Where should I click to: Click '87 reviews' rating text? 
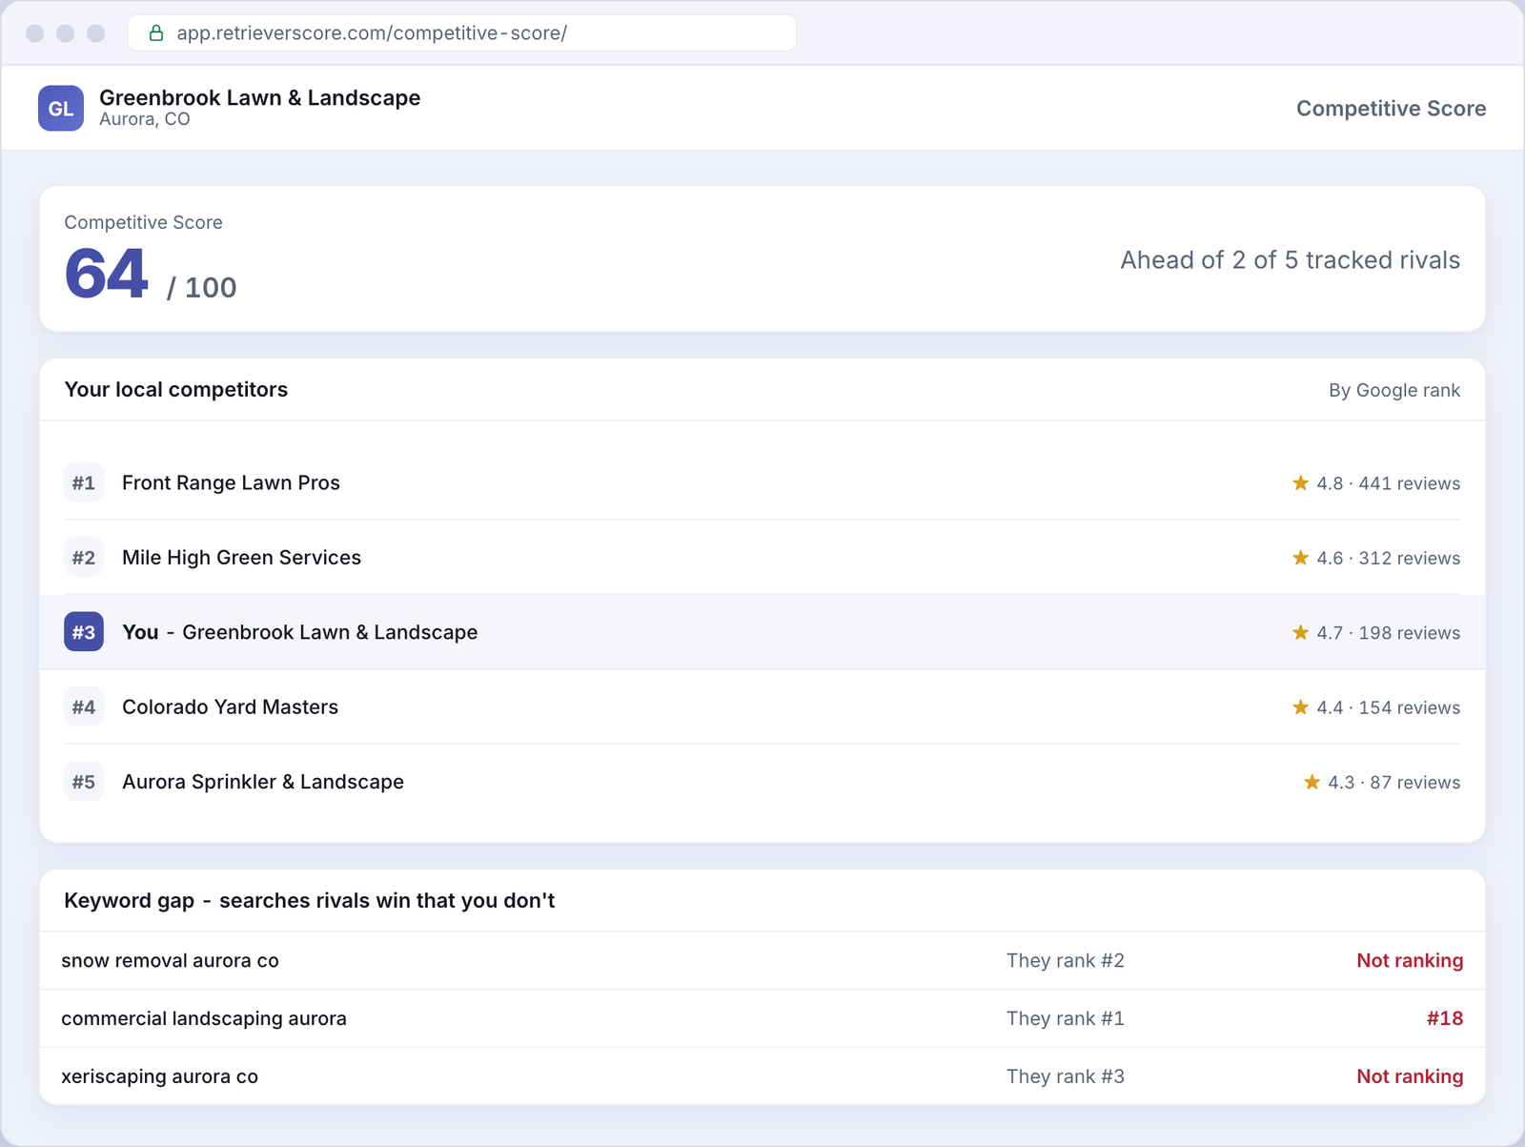[1415, 782]
